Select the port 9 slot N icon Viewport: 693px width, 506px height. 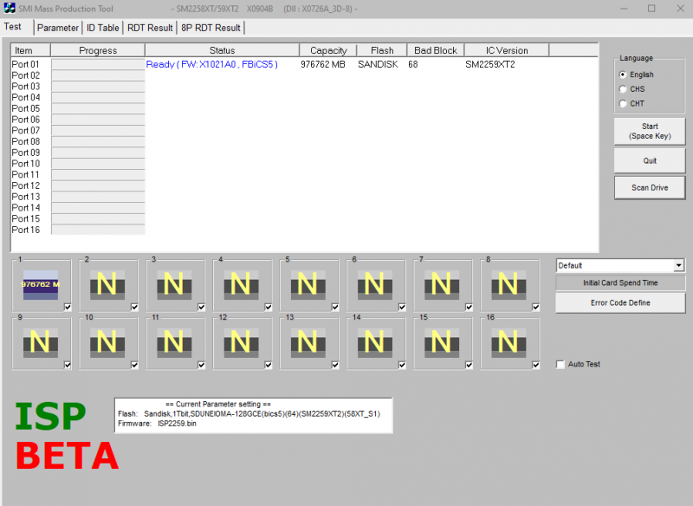(40, 342)
